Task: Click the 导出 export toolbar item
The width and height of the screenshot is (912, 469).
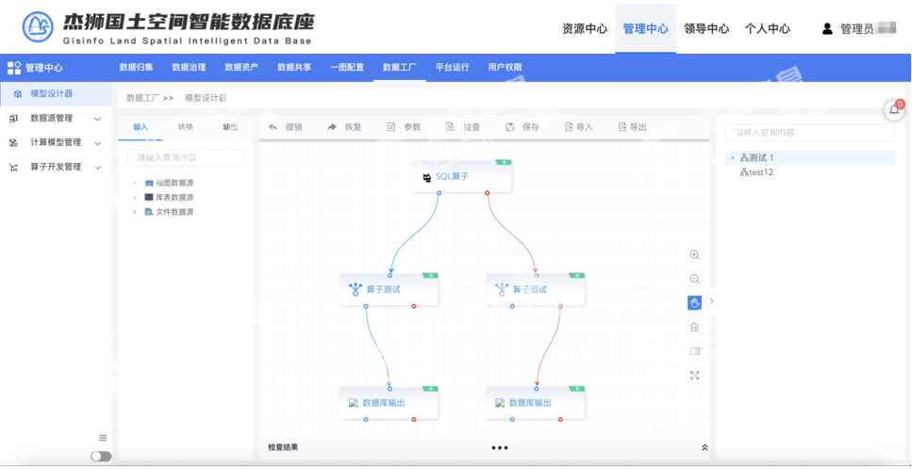Action: 633,127
